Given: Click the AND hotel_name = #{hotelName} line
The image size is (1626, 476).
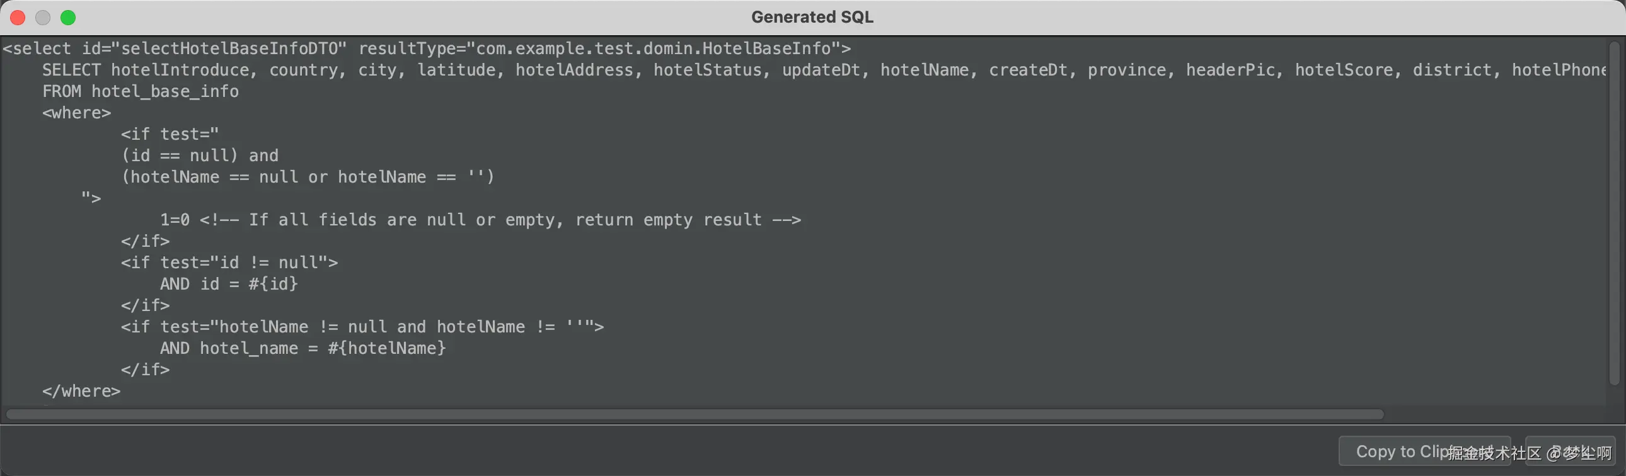Looking at the screenshot, I should click(x=303, y=348).
